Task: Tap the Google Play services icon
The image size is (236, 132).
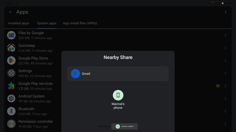Action: point(11,86)
